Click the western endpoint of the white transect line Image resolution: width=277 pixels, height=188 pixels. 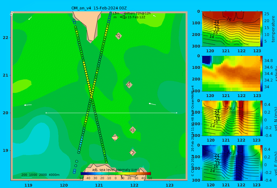46,113
